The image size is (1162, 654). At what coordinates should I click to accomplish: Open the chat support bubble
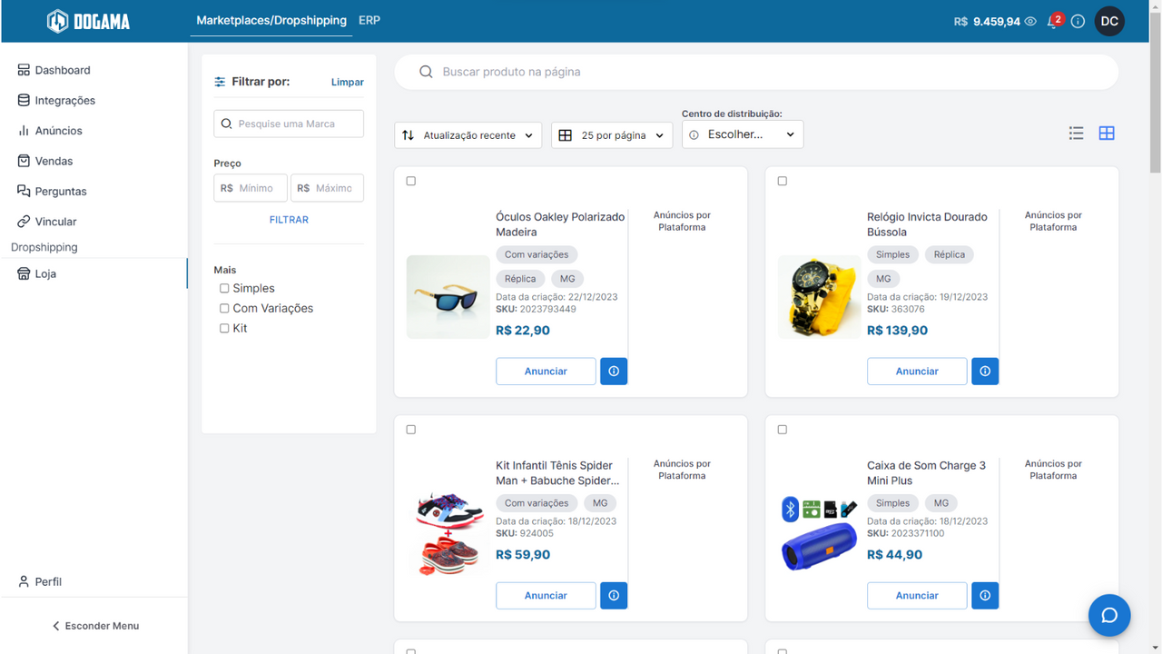tap(1109, 615)
